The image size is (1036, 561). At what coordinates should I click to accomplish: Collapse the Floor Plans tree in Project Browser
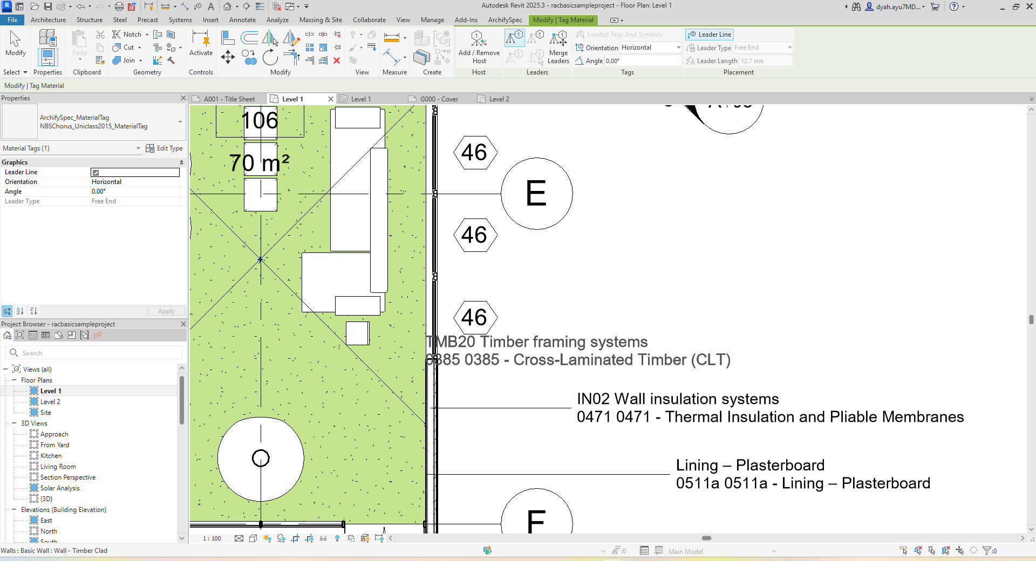[14, 379]
